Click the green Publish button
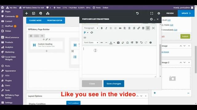This screenshot has height=110, width=197. pyautogui.click(x=185, y=36)
